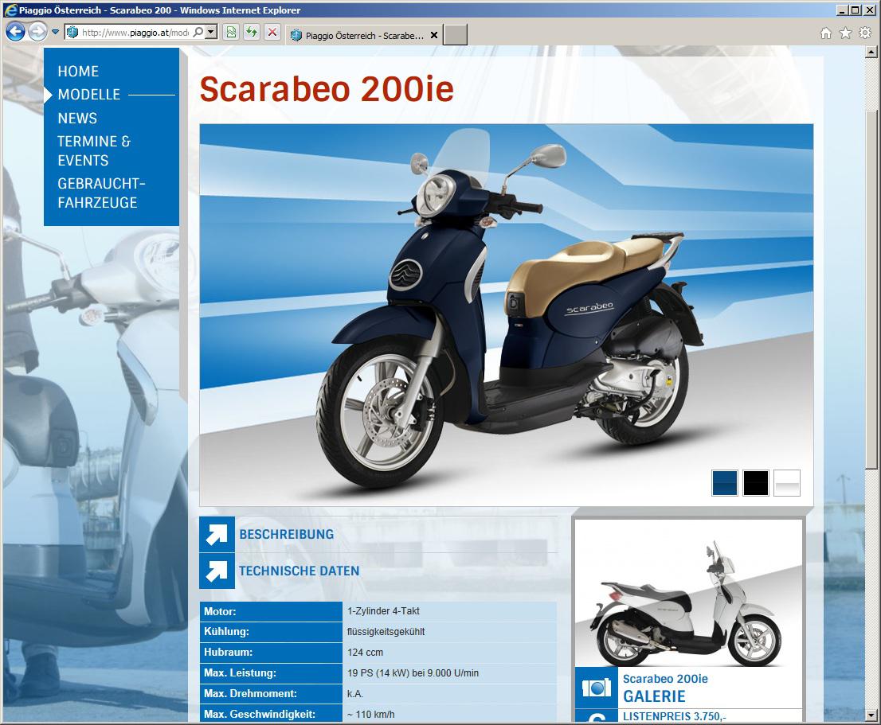Screen dimensions: 881x725
Task: Select the 'k.A.' torque value
Action: pyautogui.click(x=355, y=694)
